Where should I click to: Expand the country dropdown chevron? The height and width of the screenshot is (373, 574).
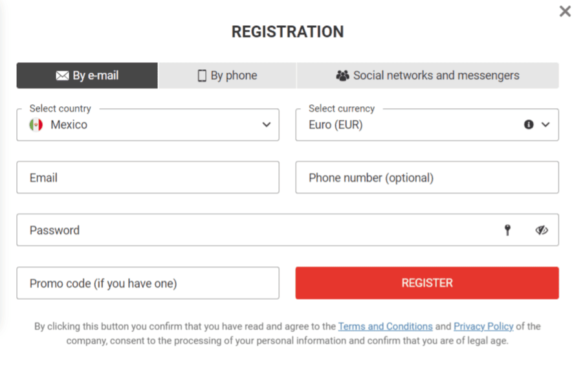coord(266,125)
